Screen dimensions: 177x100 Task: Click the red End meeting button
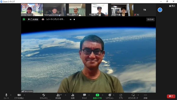171,96
